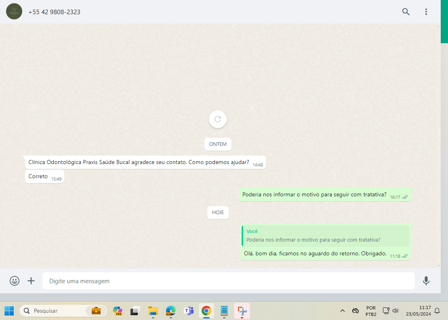Screen dimensions: 448x320
Task: Select the Clínica Odontológica Praxis greeting message
Action: (145, 162)
